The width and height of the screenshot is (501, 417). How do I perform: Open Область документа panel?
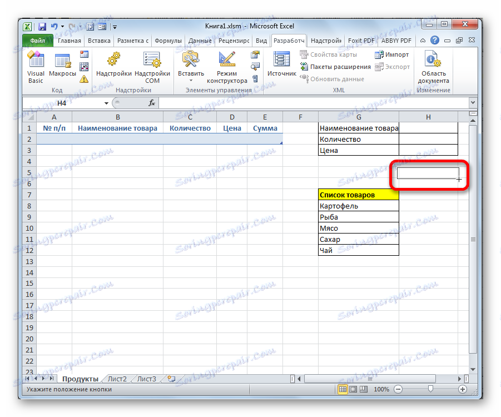[433, 67]
